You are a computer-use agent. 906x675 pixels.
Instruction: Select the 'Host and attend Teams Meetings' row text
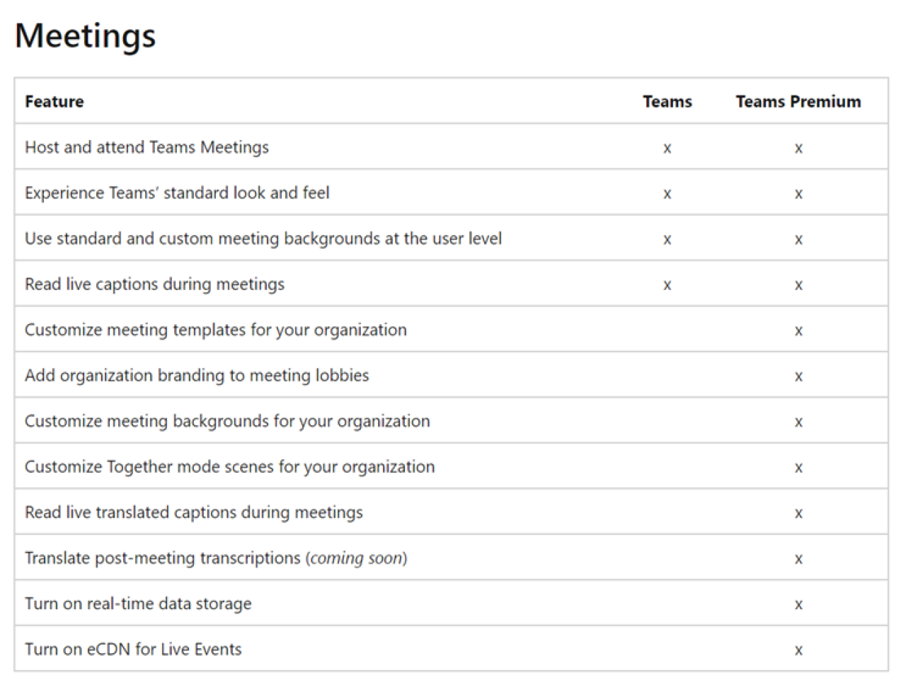coord(147,147)
